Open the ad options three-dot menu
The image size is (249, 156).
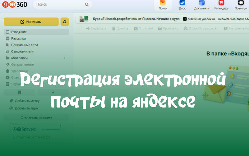(x=61, y=126)
